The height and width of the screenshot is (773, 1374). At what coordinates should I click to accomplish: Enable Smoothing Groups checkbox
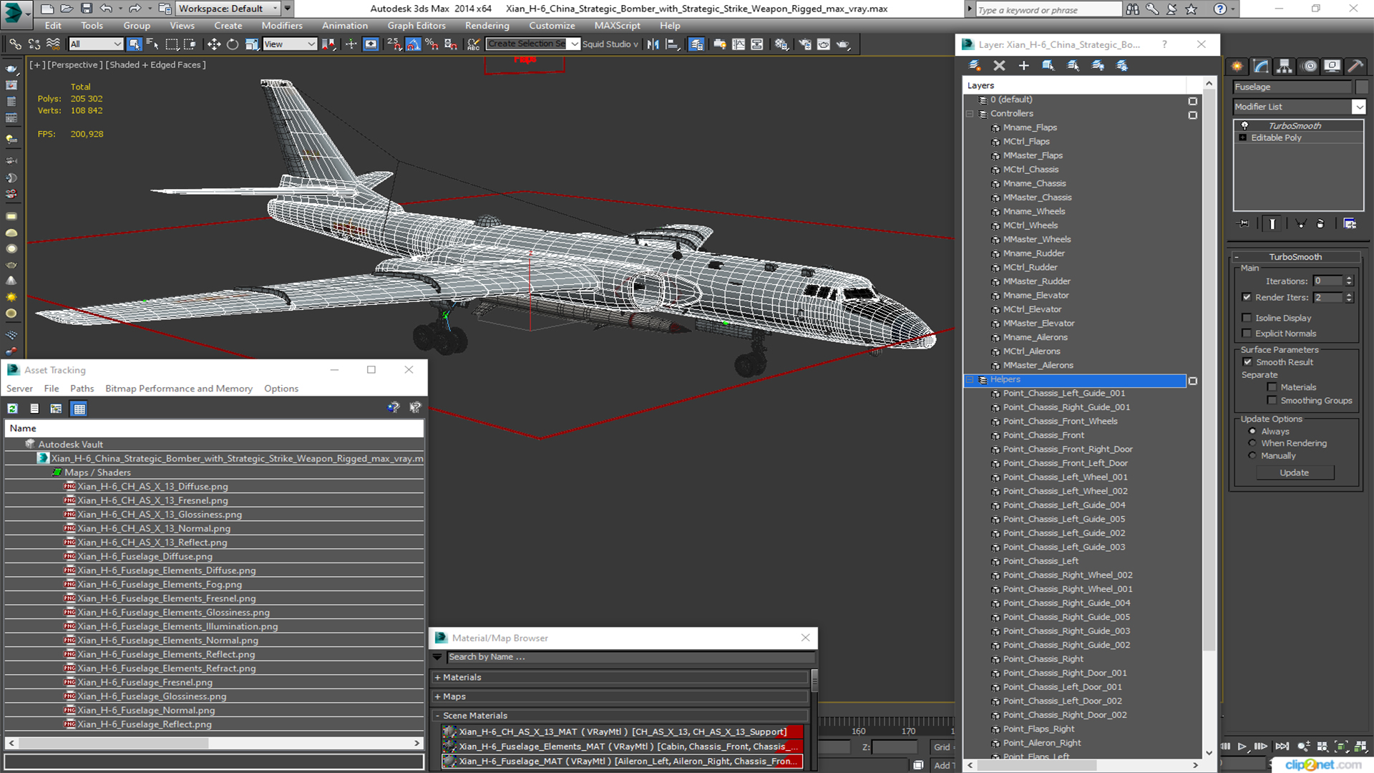pos(1272,401)
